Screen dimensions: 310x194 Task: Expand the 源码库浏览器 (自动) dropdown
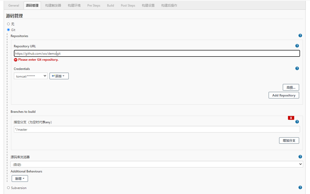point(157,164)
